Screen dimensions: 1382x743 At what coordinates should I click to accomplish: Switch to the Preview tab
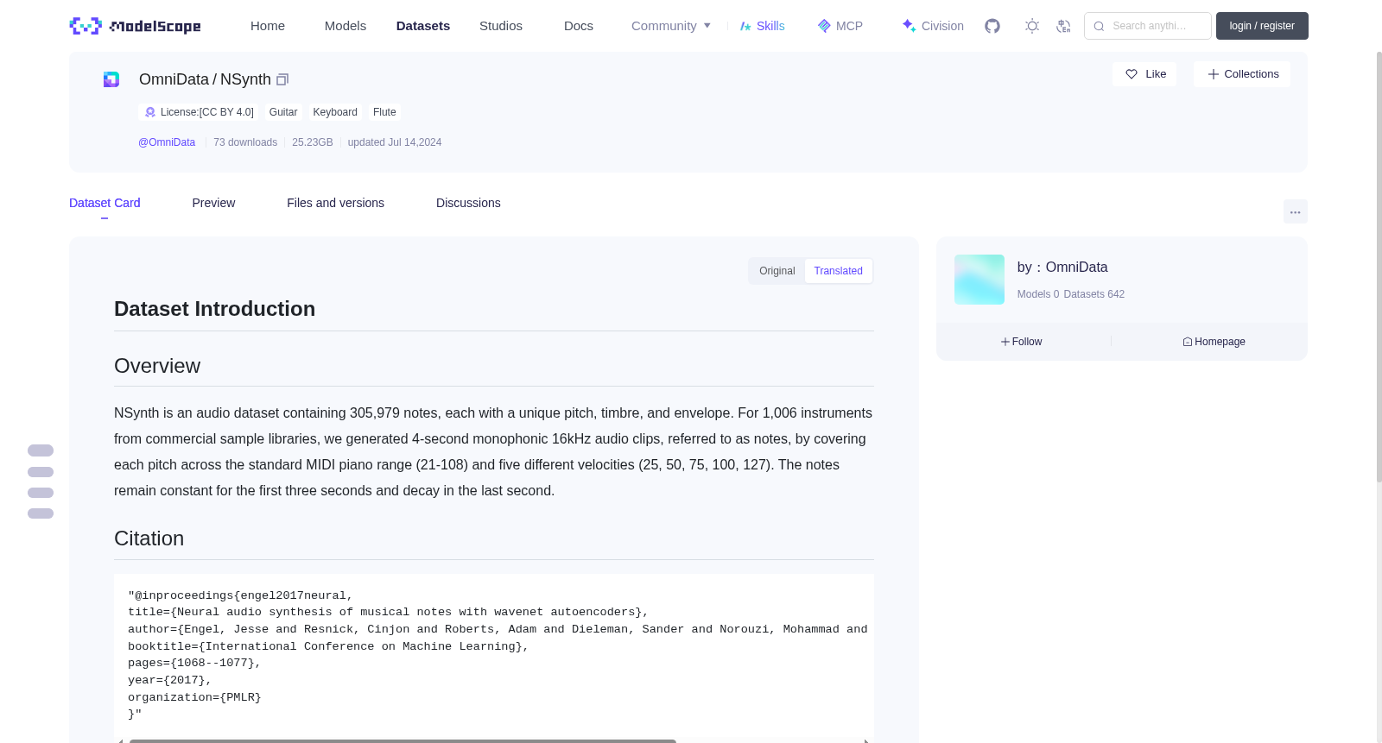point(213,203)
